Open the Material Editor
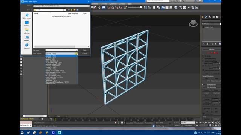The height and width of the screenshot is (135, 241). (x=176, y=7)
